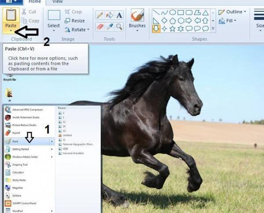Choose the Six-point star shape
The height and width of the screenshot is (213, 264).
[181, 28]
